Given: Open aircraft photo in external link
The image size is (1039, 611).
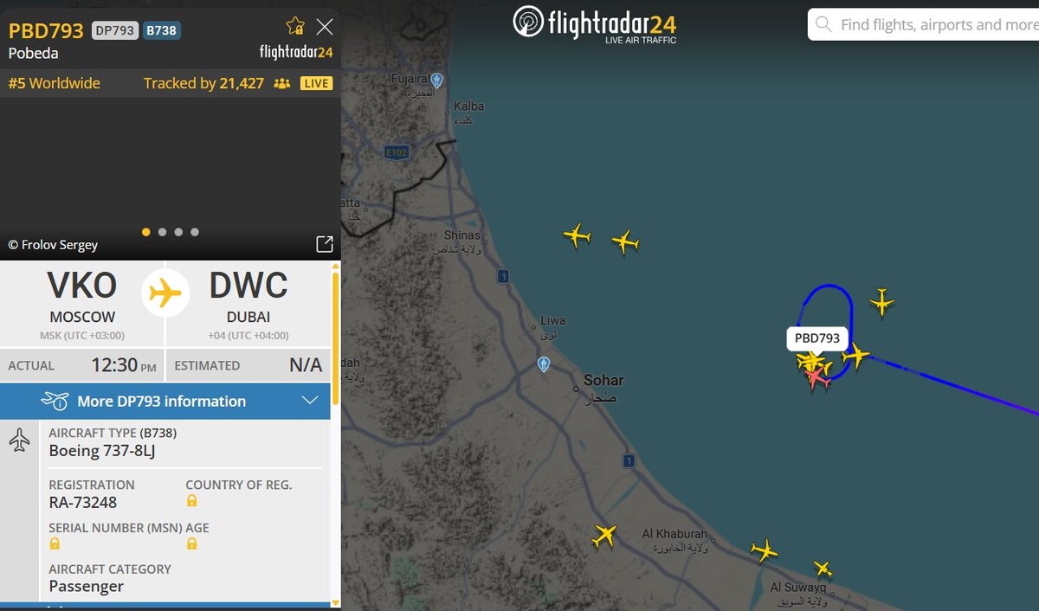Looking at the screenshot, I should (325, 244).
